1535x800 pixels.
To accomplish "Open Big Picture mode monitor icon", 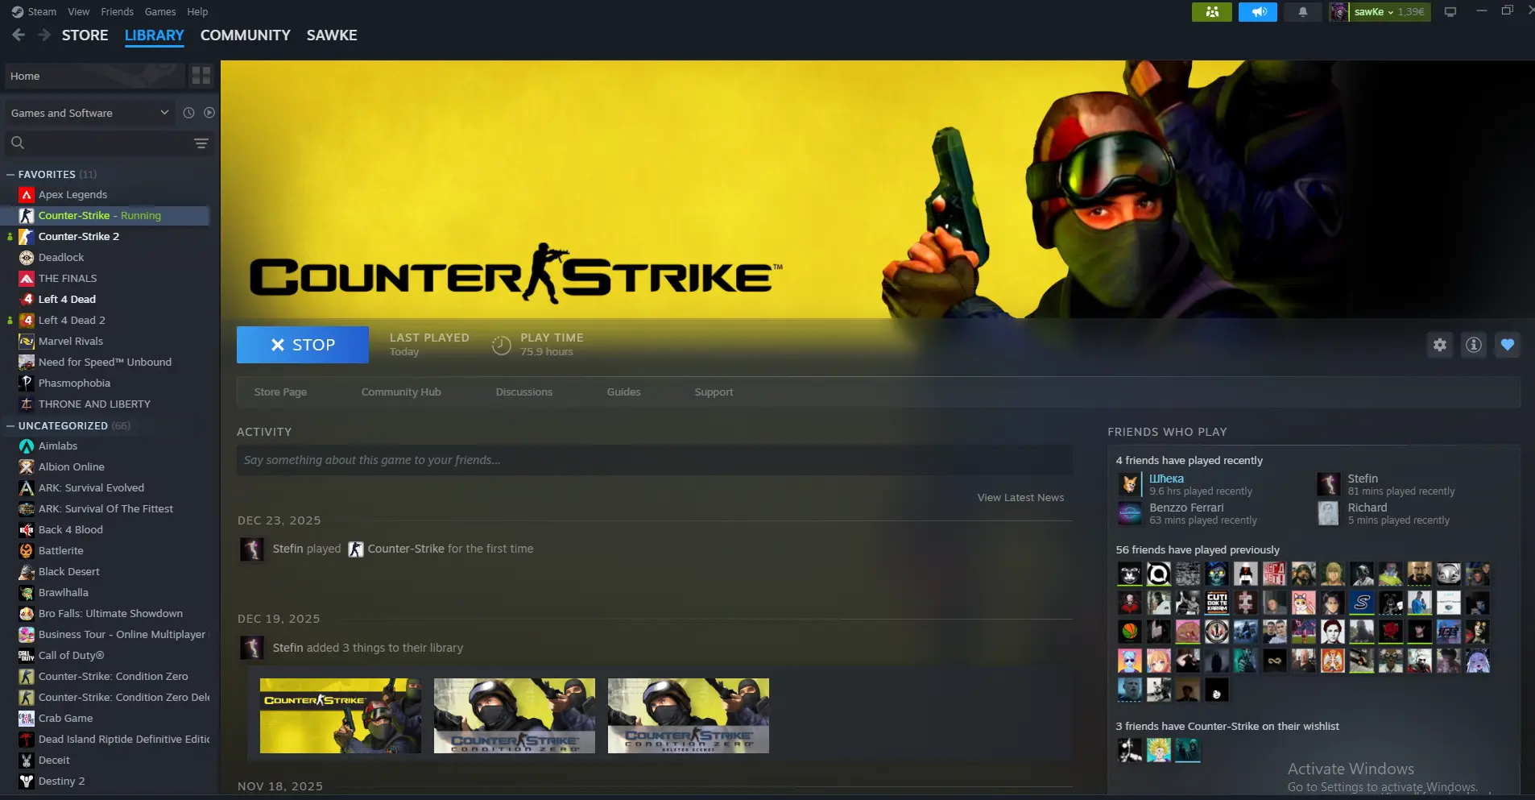I will (x=1450, y=12).
